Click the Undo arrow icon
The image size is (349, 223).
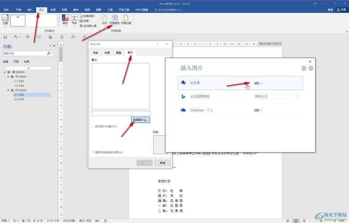pos(16,37)
